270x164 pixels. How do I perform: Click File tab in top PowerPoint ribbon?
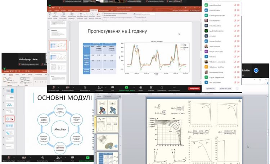tap(50, 11)
